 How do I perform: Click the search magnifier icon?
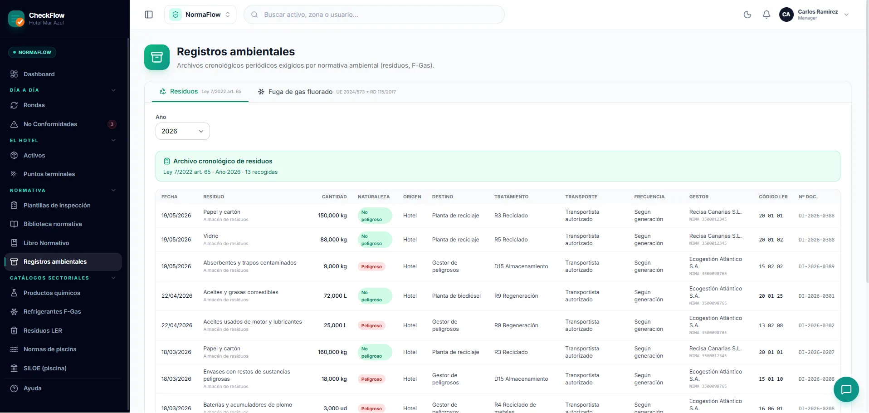(255, 15)
